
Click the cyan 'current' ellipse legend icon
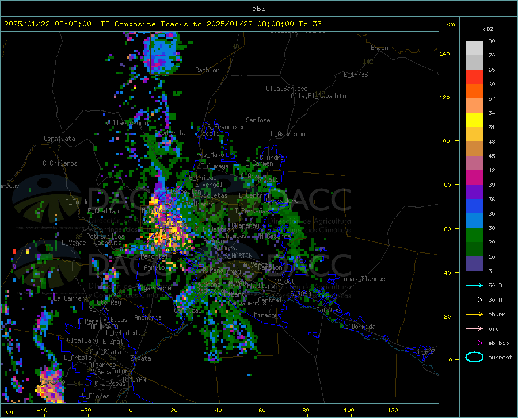474,357
